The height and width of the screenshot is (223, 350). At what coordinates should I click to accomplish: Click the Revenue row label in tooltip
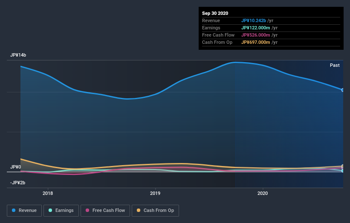pyautogui.click(x=211, y=20)
